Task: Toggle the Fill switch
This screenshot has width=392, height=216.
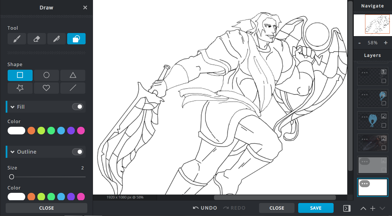Action: pos(78,107)
